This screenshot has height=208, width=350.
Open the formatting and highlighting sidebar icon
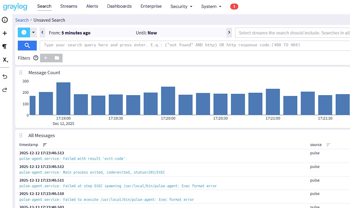tap(4, 47)
